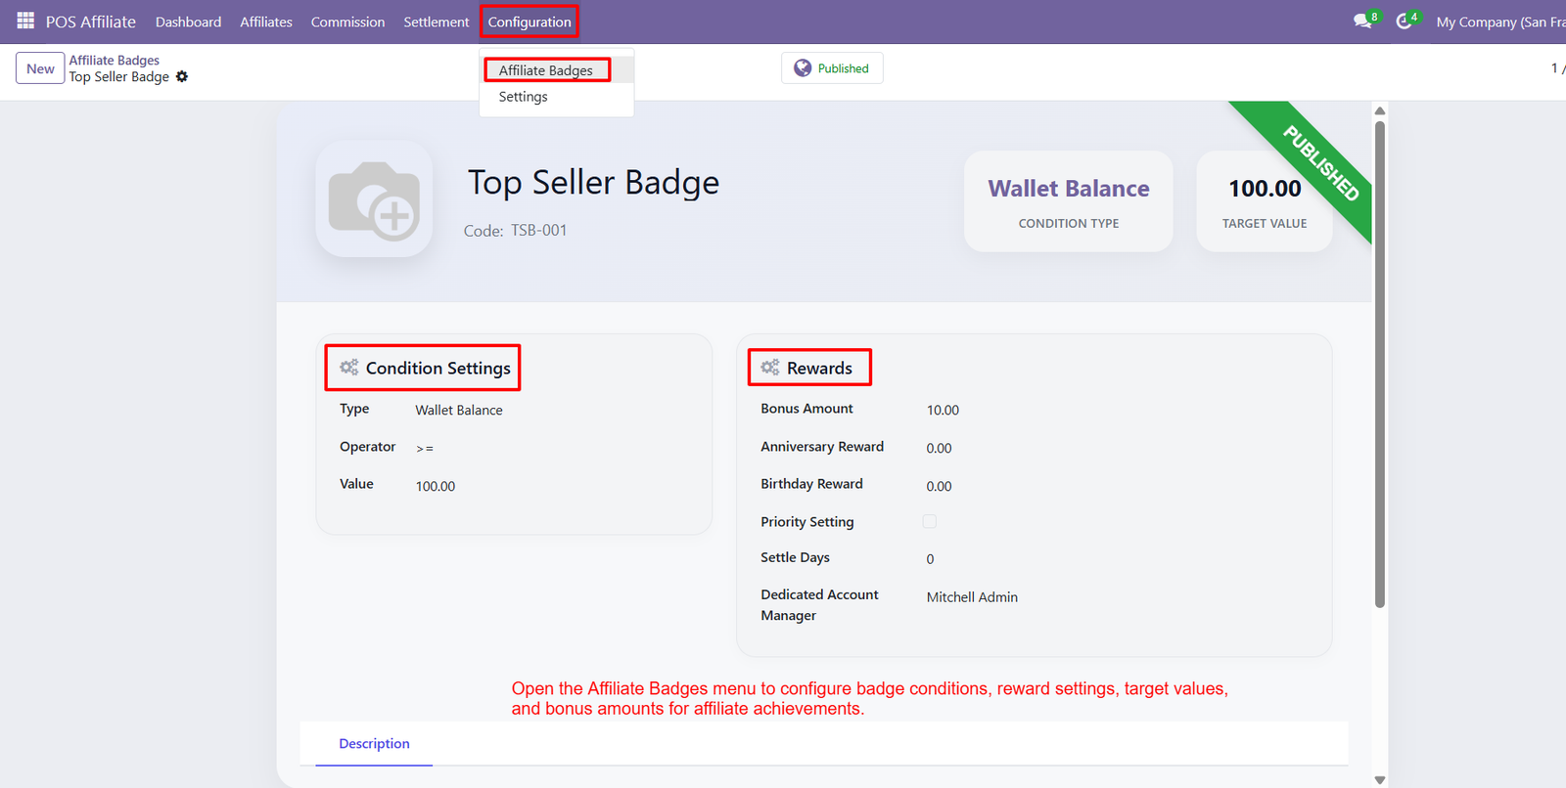Click the 100.00 target value card

coord(1265,200)
